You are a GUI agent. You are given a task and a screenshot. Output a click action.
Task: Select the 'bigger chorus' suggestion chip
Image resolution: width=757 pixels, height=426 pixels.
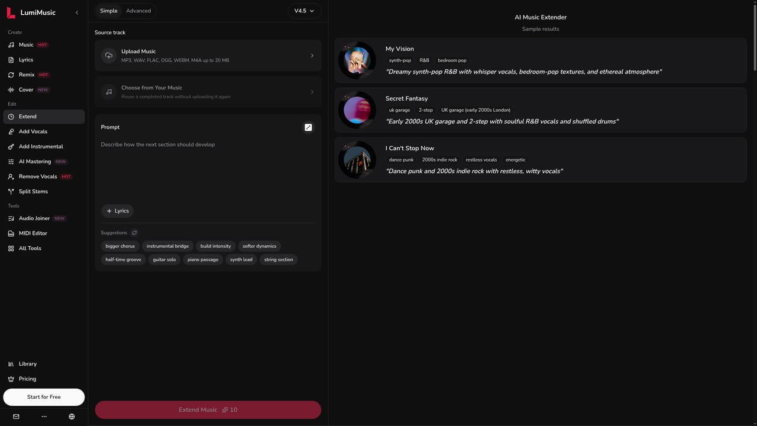coord(120,246)
